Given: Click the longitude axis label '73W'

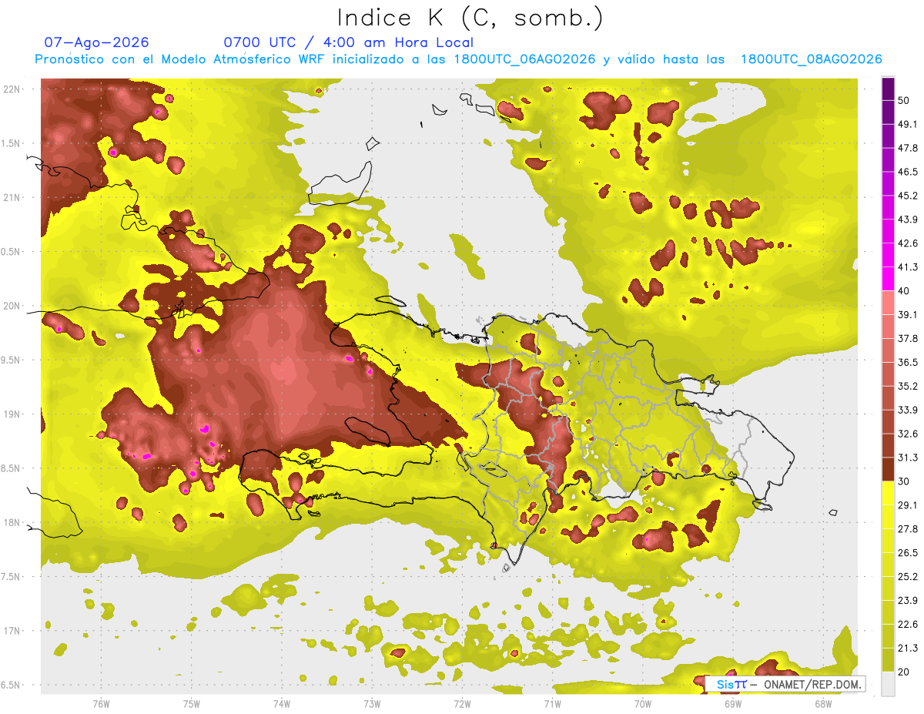Looking at the screenshot, I should coord(371,704).
